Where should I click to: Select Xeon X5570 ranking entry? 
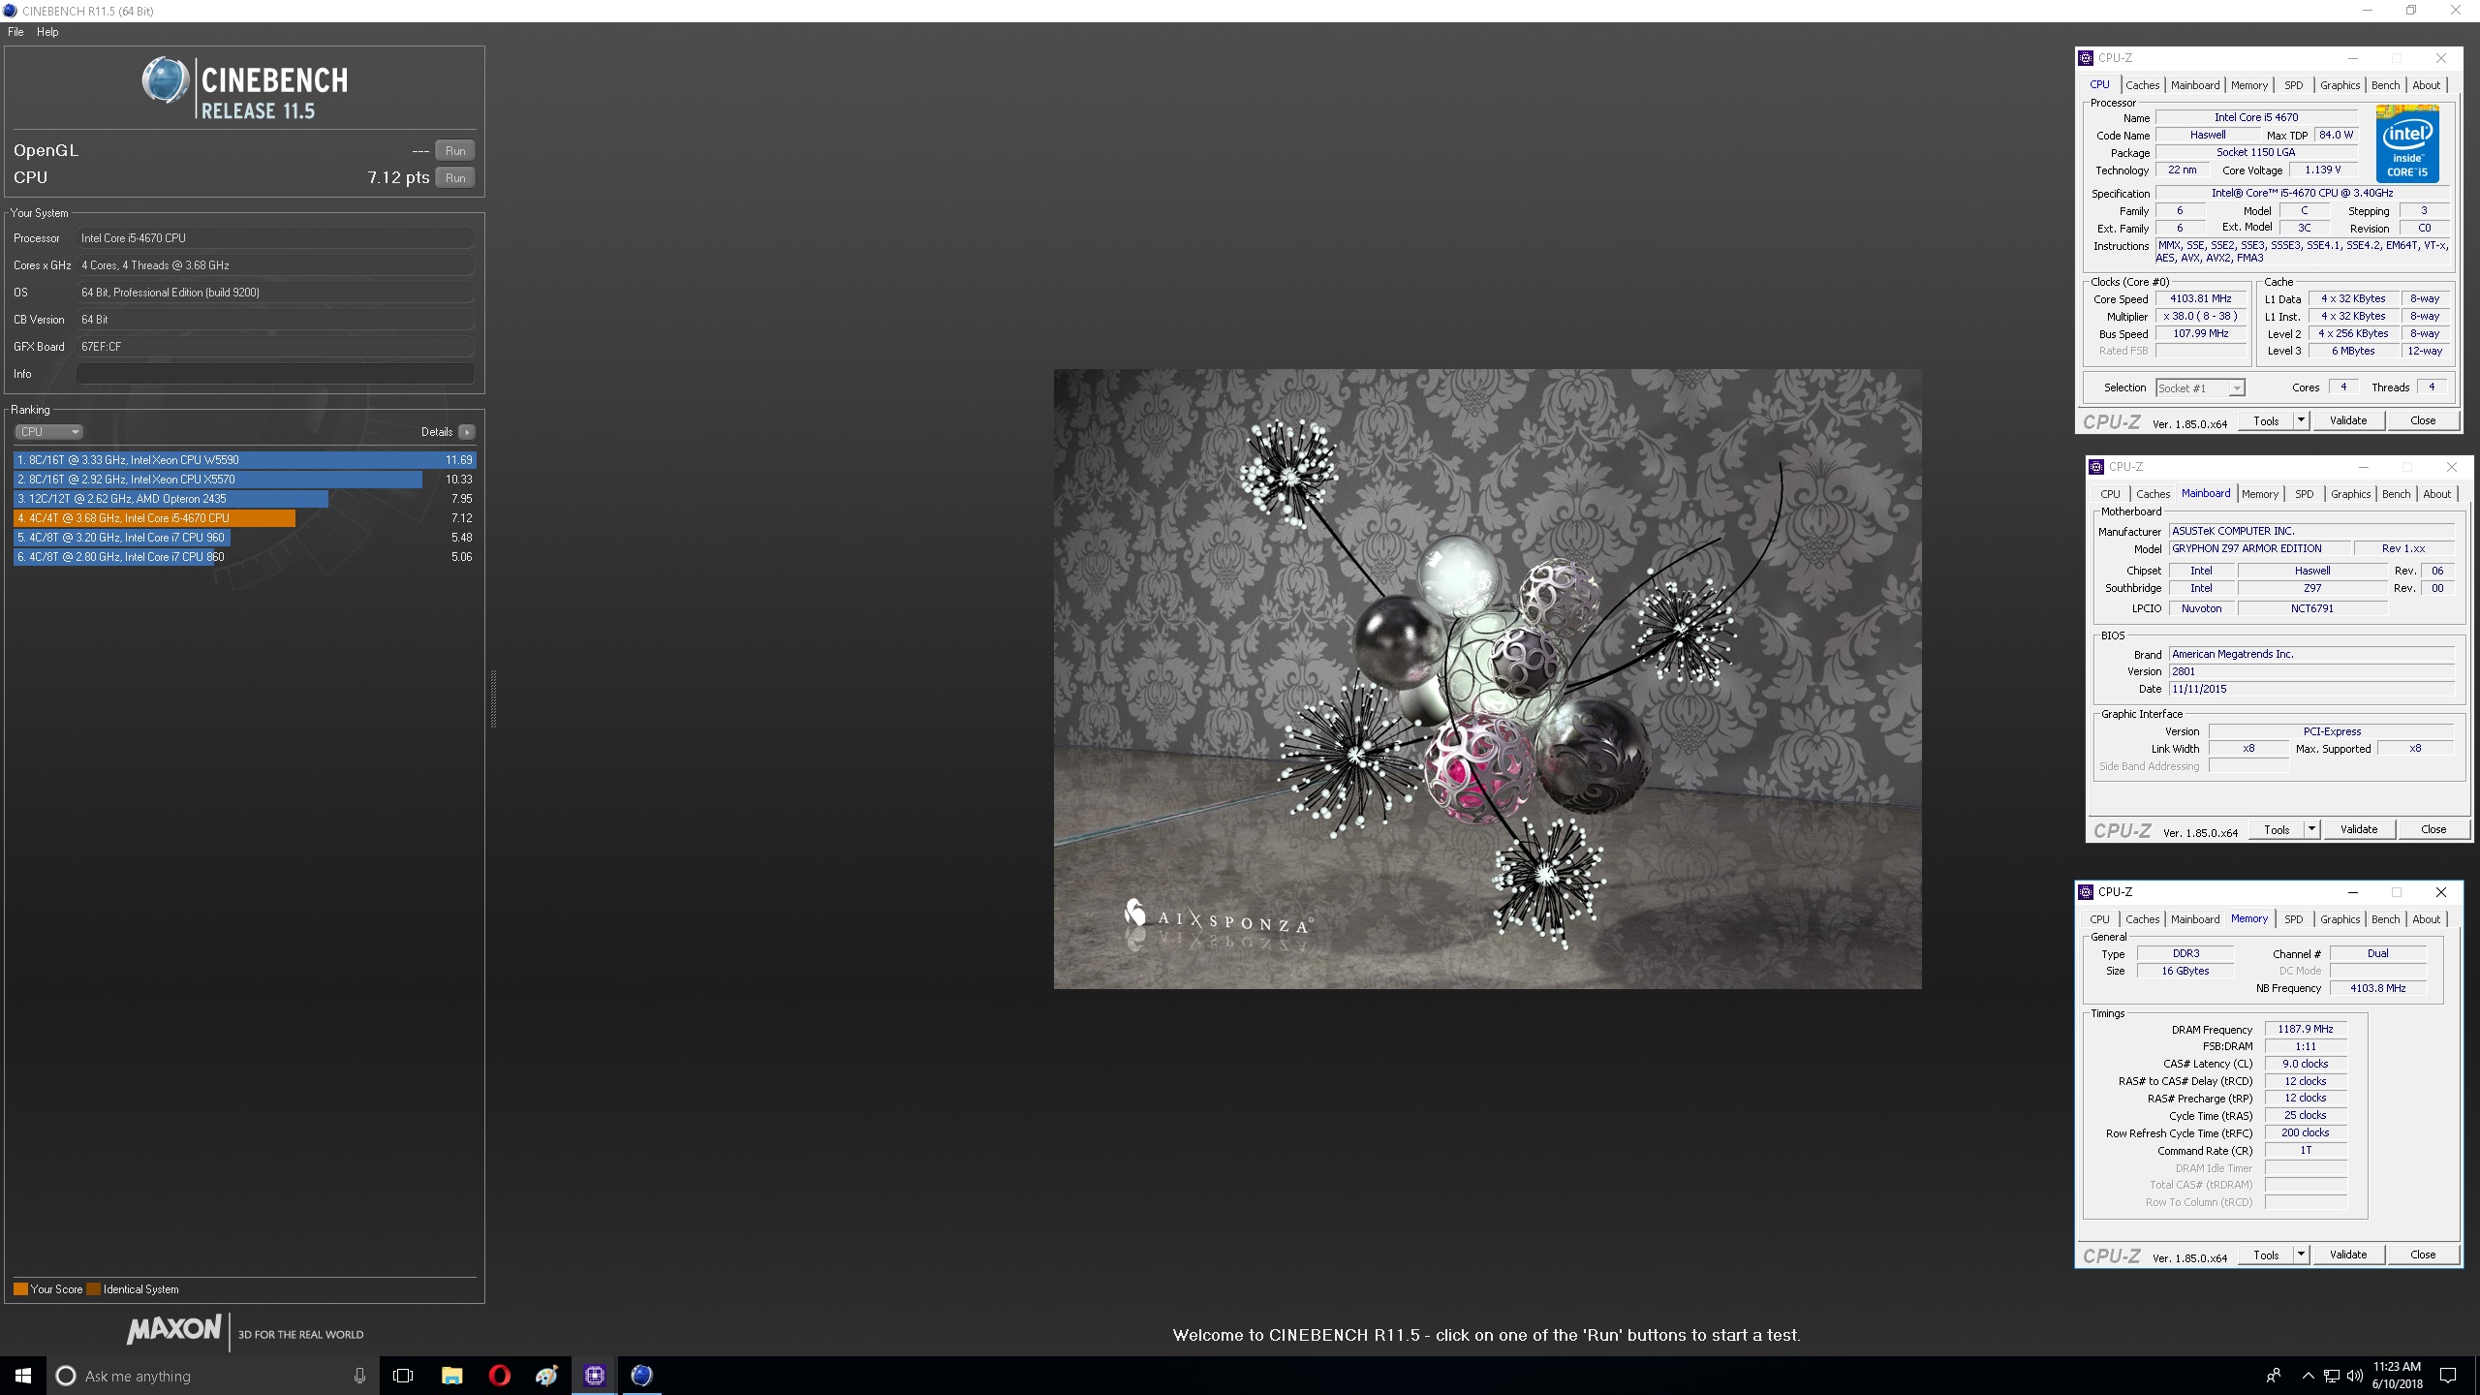tap(244, 480)
